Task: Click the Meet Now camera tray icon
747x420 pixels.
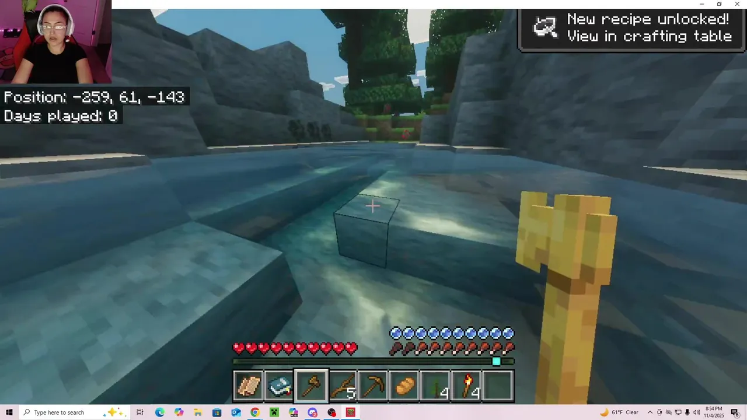Action: pyautogui.click(x=659, y=412)
